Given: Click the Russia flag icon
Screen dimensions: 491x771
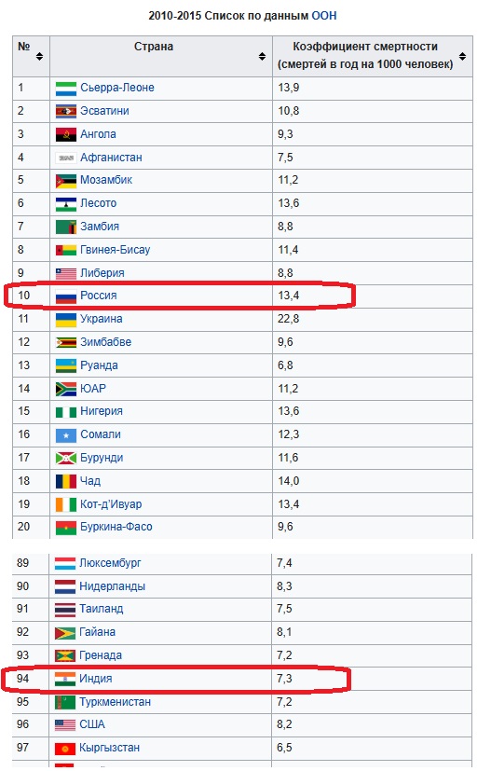Looking at the screenshot, I should point(66,296).
